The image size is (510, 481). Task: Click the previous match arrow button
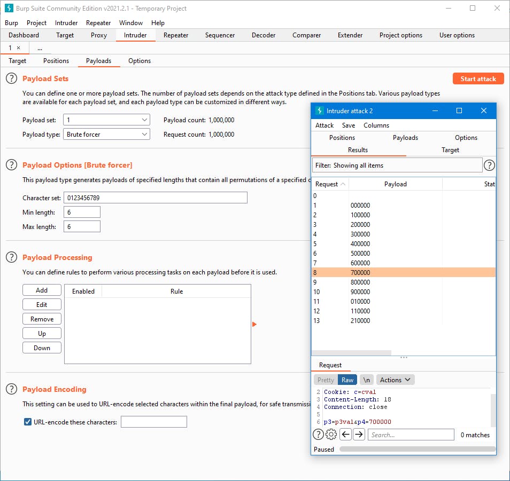[345, 435]
